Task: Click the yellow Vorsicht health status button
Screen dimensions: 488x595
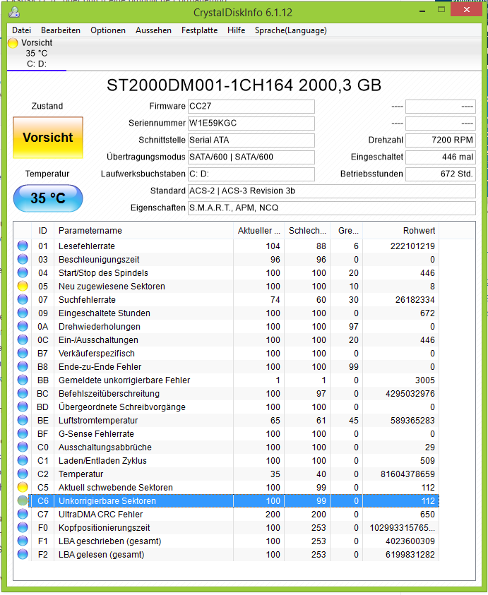Action: [48, 138]
